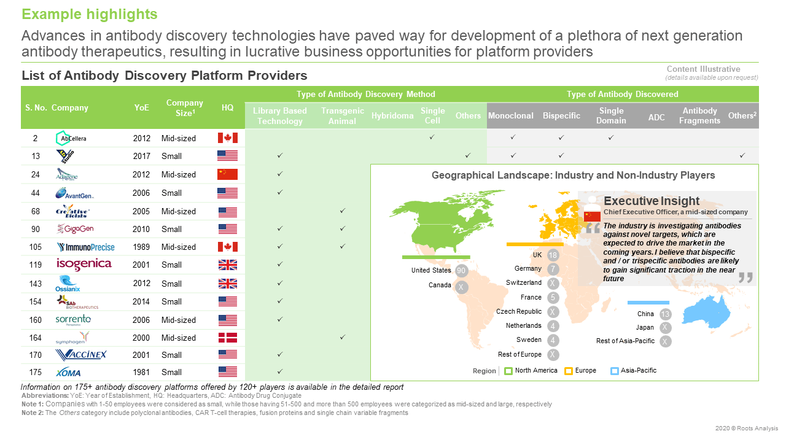This screenshot has width=786, height=442.
Task: Click the United States 90 count bubble
Action: [462, 271]
